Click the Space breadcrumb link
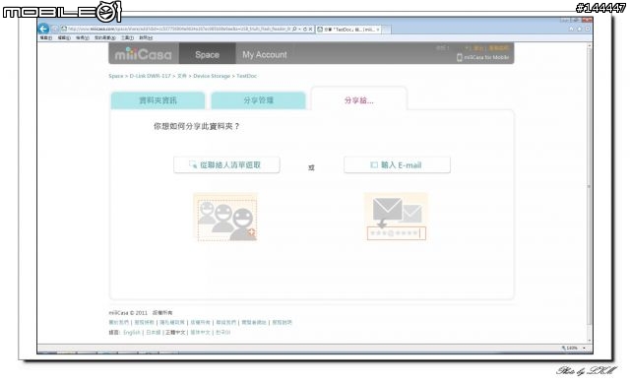Viewport: 630px width, 382px height. 116,76
